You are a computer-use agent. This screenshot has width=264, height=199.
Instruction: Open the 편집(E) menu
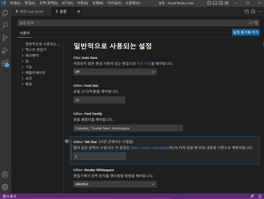pyautogui.click(x=30, y=3)
